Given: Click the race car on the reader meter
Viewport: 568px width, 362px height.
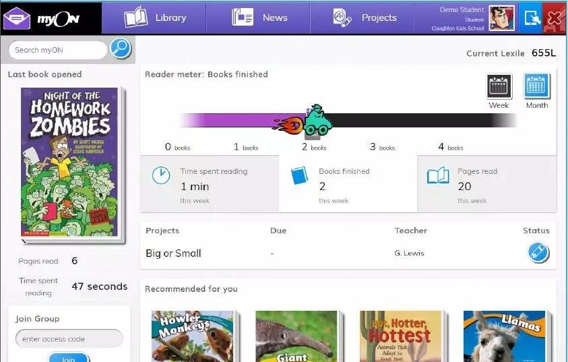Looking at the screenshot, I should click(315, 121).
